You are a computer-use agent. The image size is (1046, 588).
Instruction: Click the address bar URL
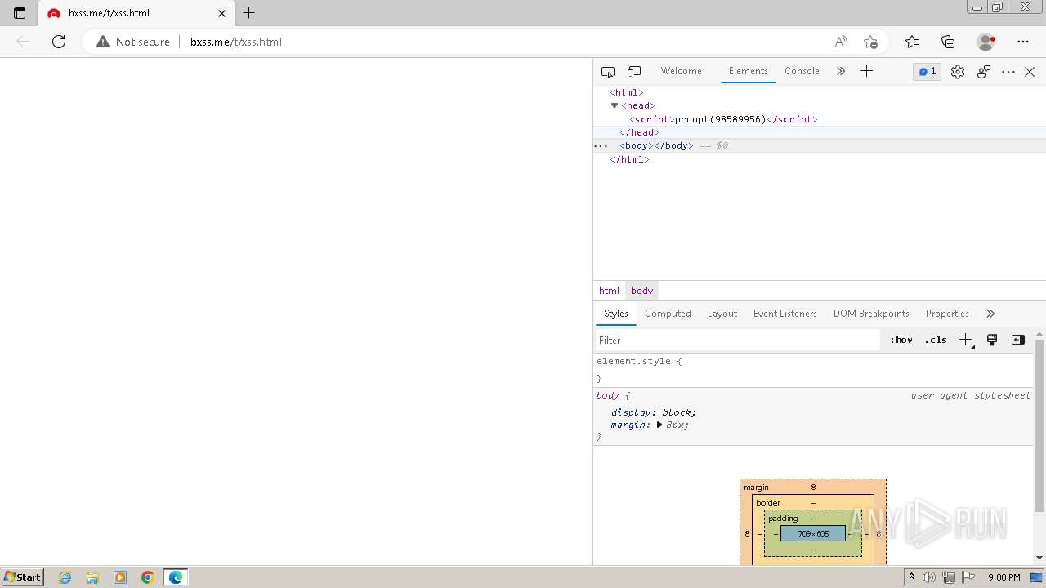[x=236, y=42]
